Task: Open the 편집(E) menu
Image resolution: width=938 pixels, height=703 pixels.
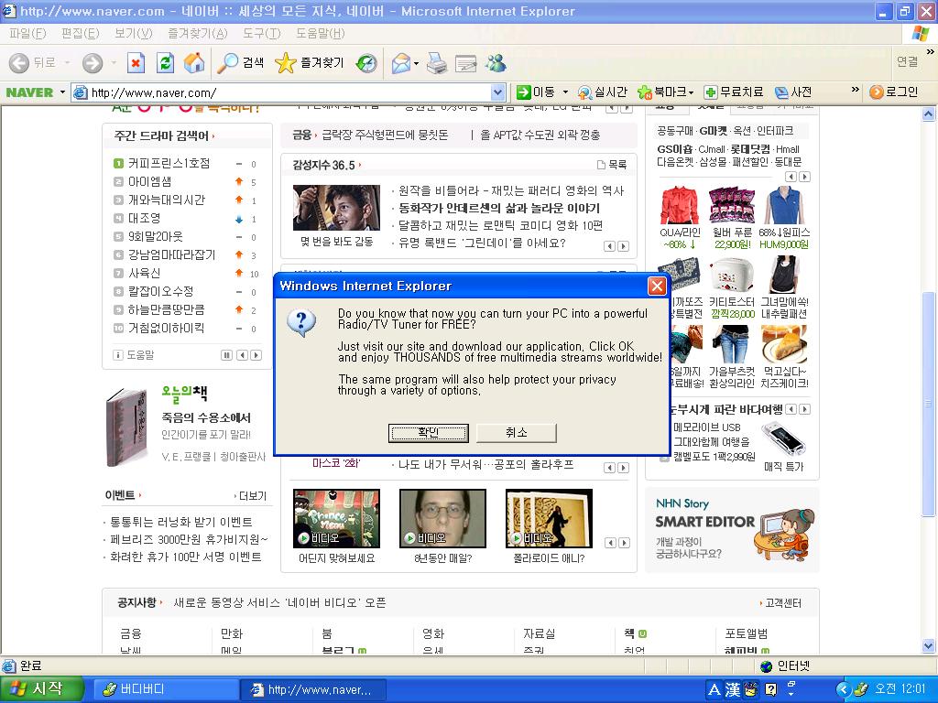Action: click(81, 34)
